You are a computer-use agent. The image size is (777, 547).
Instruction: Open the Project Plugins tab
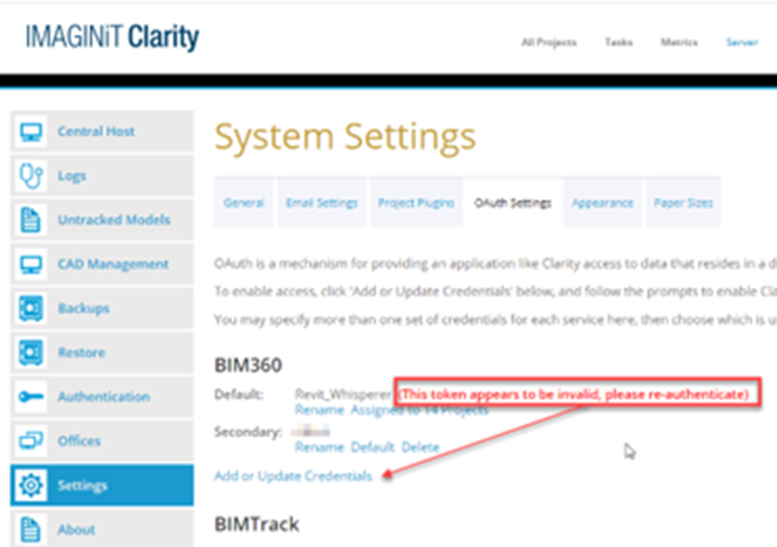[x=415, y=203]
